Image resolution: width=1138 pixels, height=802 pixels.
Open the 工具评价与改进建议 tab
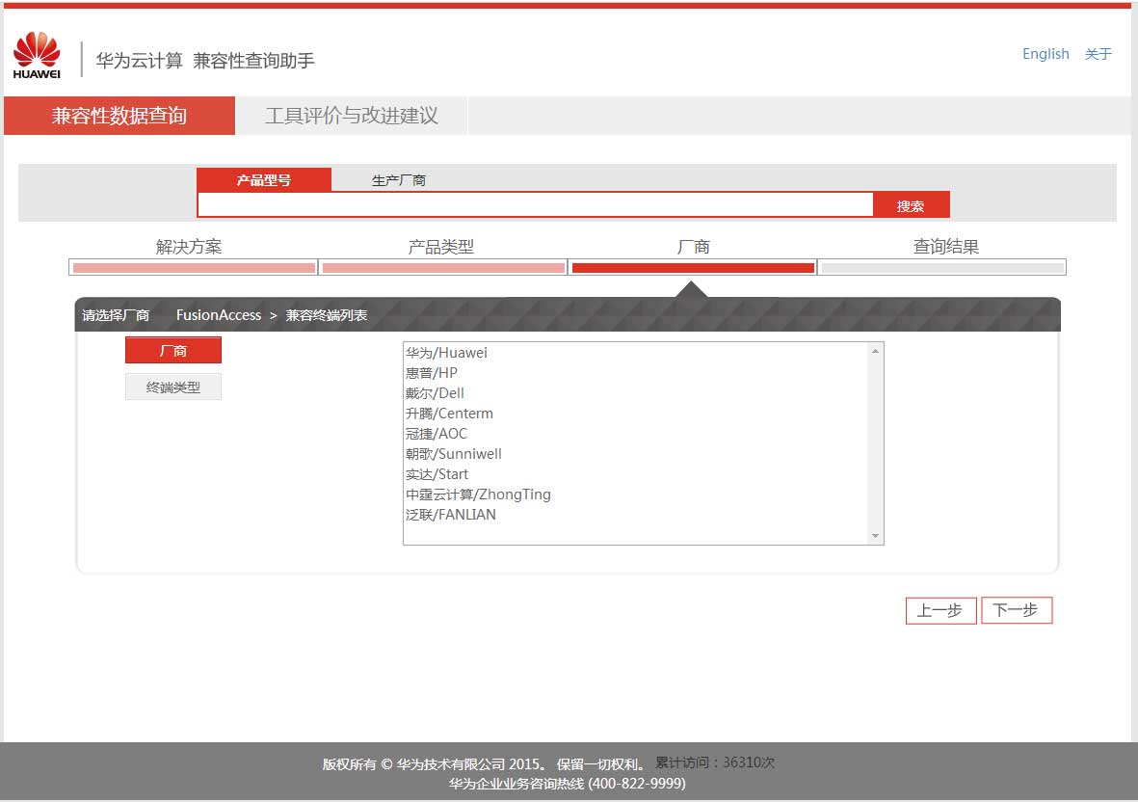(352, 116)
